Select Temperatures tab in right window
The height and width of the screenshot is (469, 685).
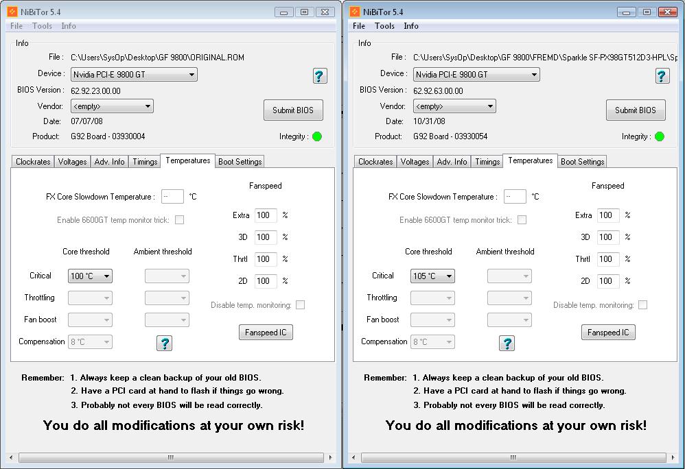pyautogui.click(x=530, y=160)
